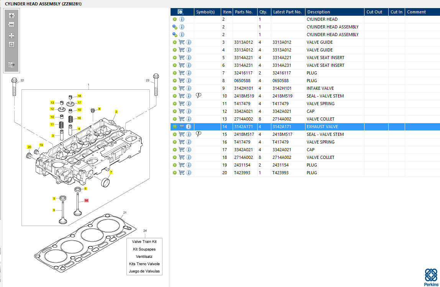Click the note symbol for item 10
440x287 pixels.
[x=199, y=96]
